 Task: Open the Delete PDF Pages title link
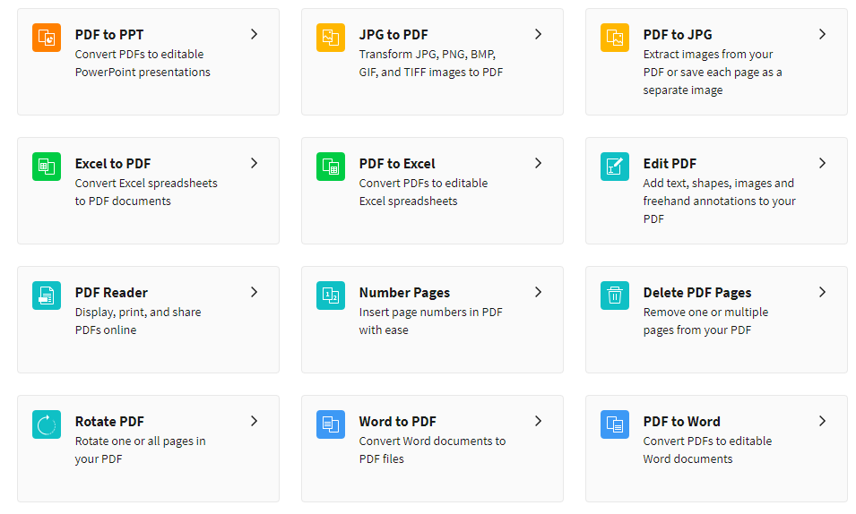coord(697,293)
